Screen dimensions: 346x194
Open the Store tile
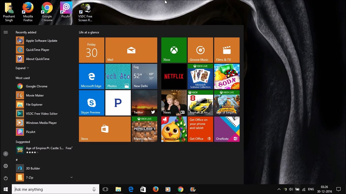click(105, 129)
